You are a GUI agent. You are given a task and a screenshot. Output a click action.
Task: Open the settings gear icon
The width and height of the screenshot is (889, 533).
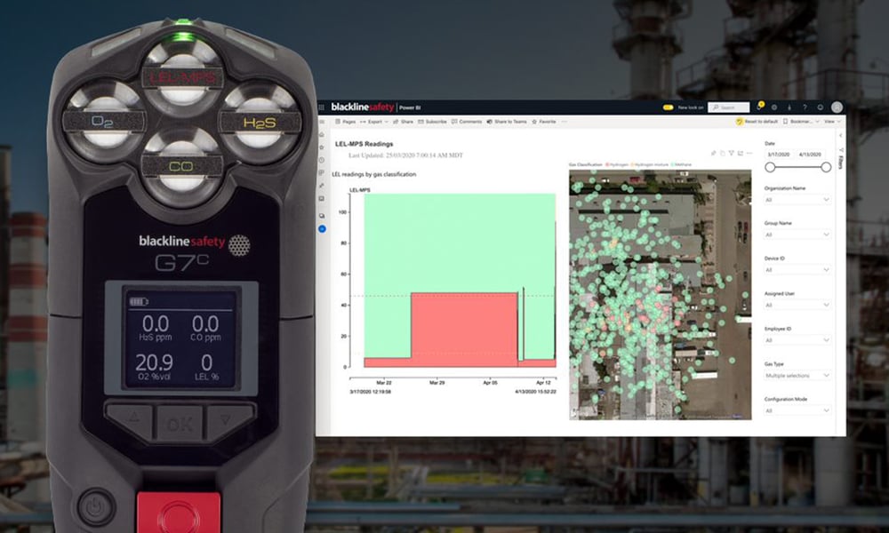click(774, 107)
